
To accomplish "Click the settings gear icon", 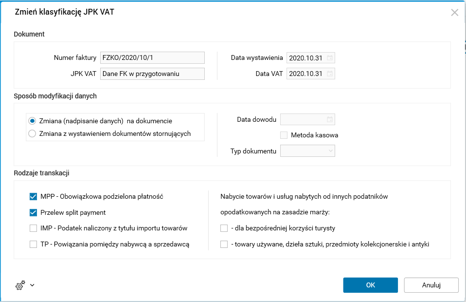I will pyautogui.click(x=20, y=286).
